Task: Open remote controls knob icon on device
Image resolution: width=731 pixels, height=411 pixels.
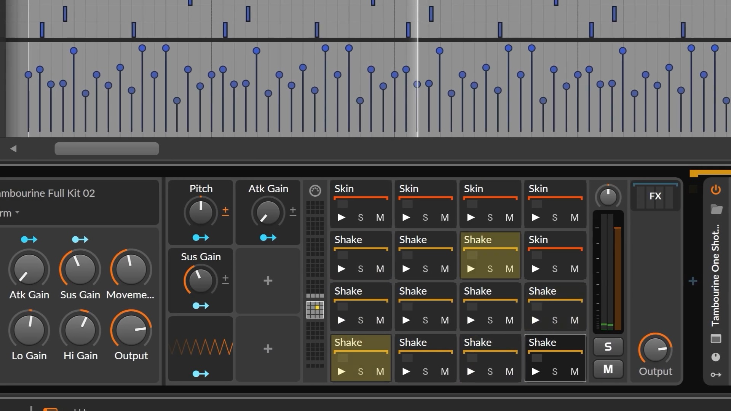Action: [716, 357]
